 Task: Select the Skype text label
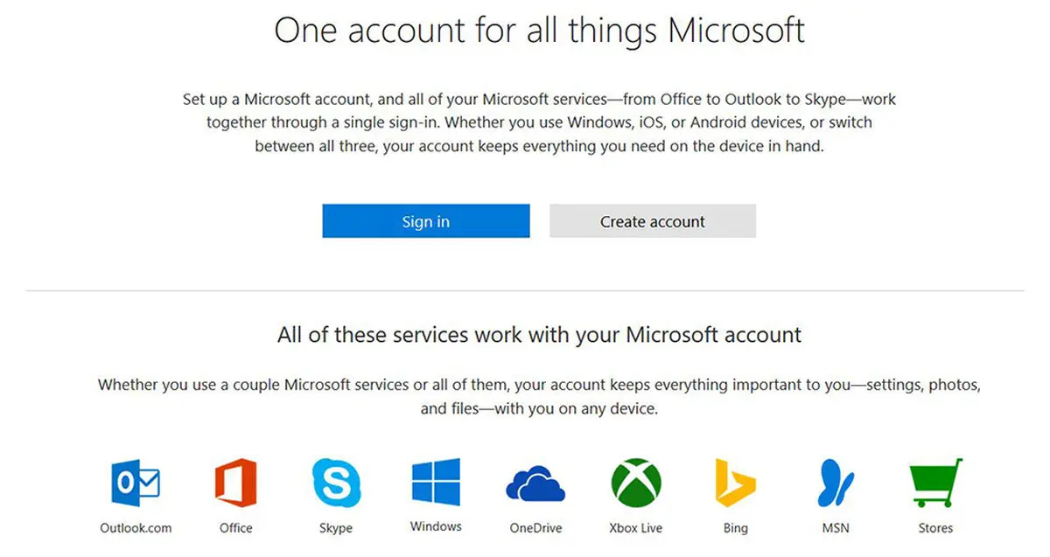[x=336, y=529]
